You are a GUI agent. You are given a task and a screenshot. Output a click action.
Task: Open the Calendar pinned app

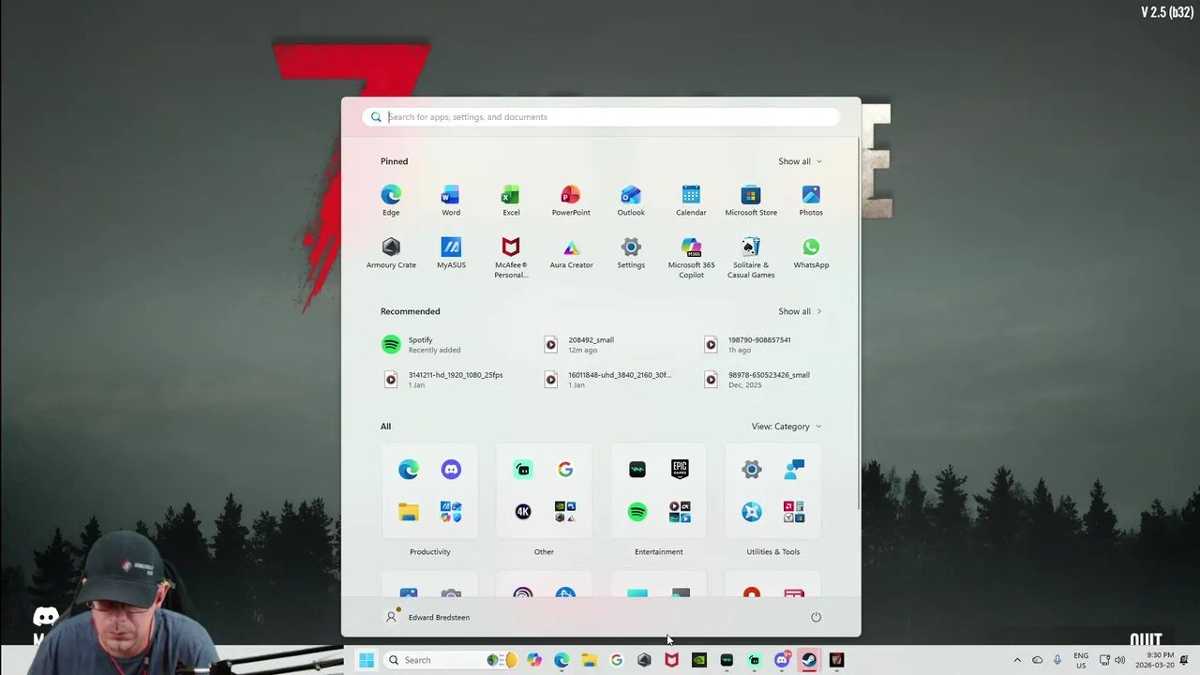691,200
